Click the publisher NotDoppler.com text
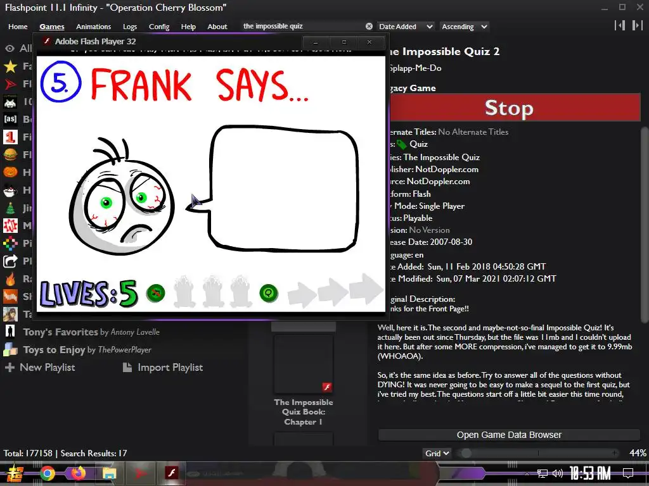The height and width of the screenshot is (486, 649). coord(447,170)
